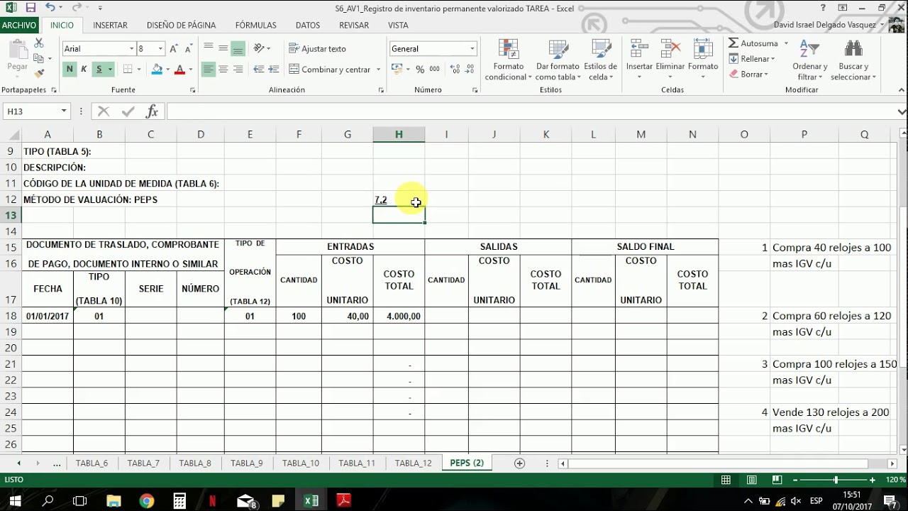Toggle bold (N) formatting
Image resolution: width=908 pixels, height=511 pixels.
click(x=69, y=69)
